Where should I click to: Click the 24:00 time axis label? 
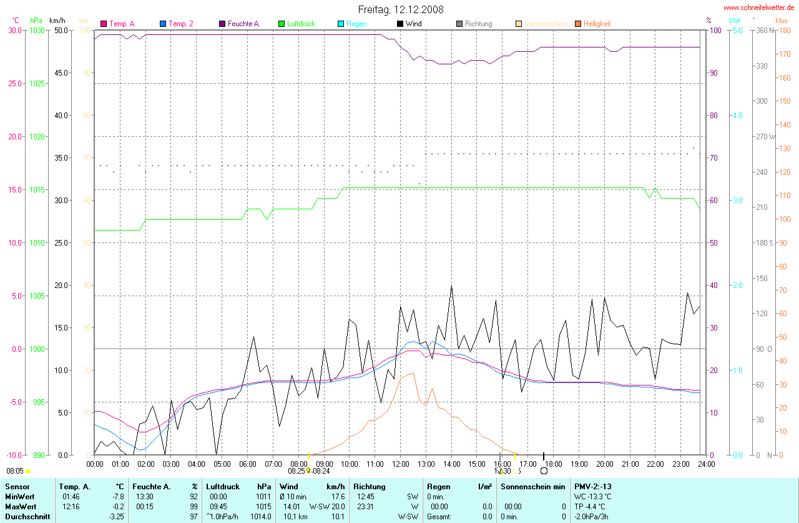coord(705,464)
